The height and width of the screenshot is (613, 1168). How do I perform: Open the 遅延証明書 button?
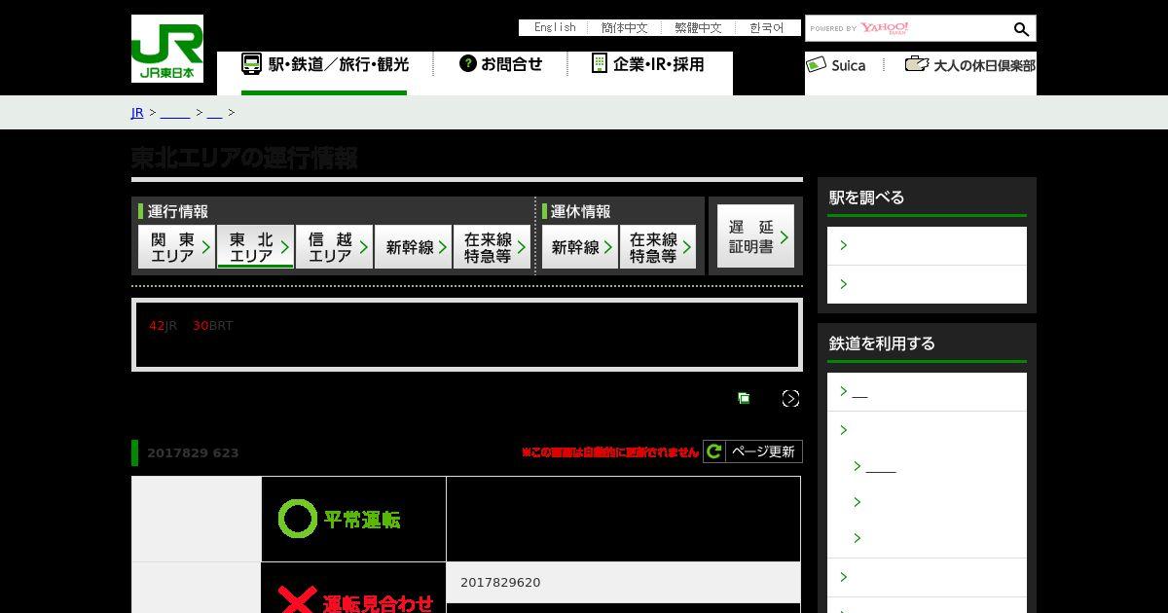(755, 236)
